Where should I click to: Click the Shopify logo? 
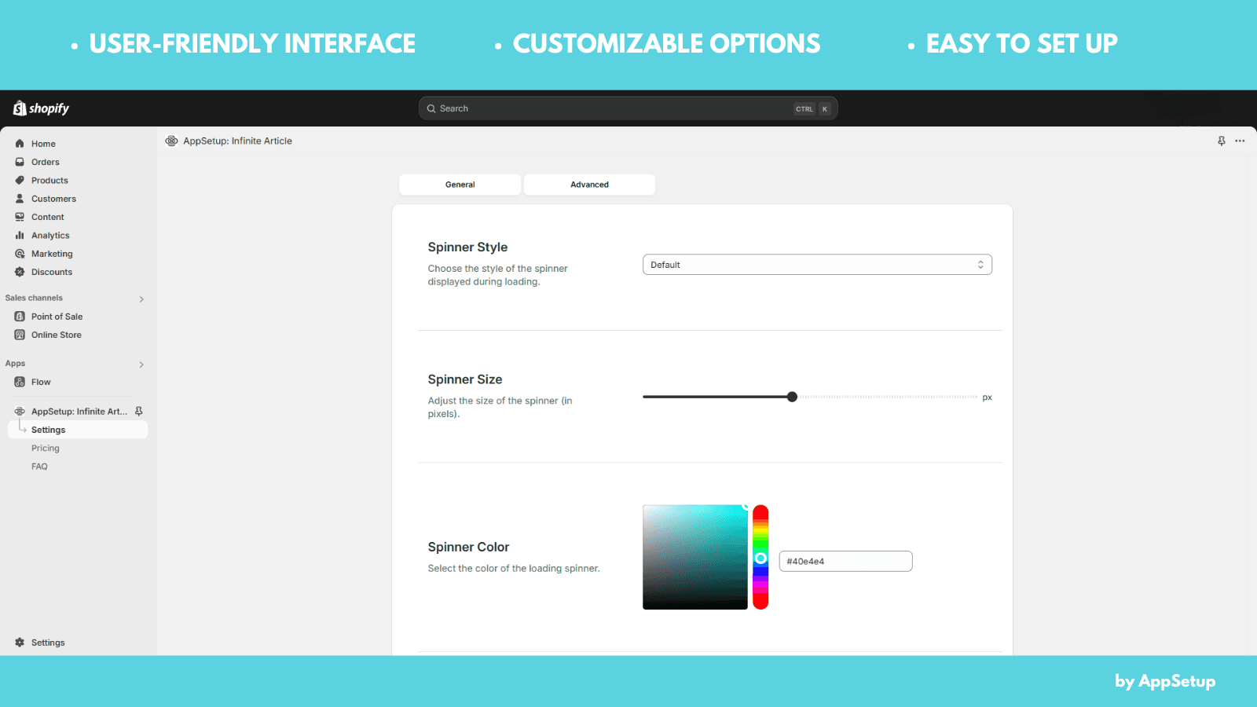coord(41,108)
